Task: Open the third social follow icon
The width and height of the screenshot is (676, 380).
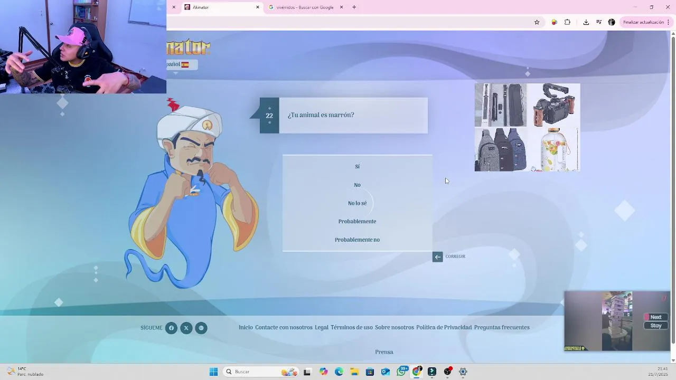Action: 201,328
